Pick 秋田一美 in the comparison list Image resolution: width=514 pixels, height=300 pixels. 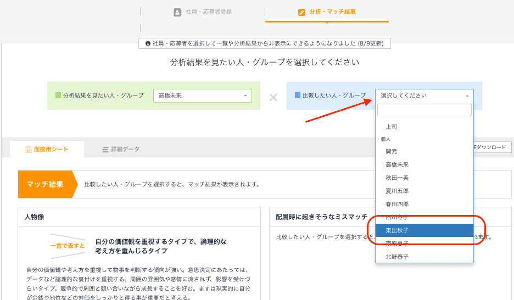(x=397, y=178)
